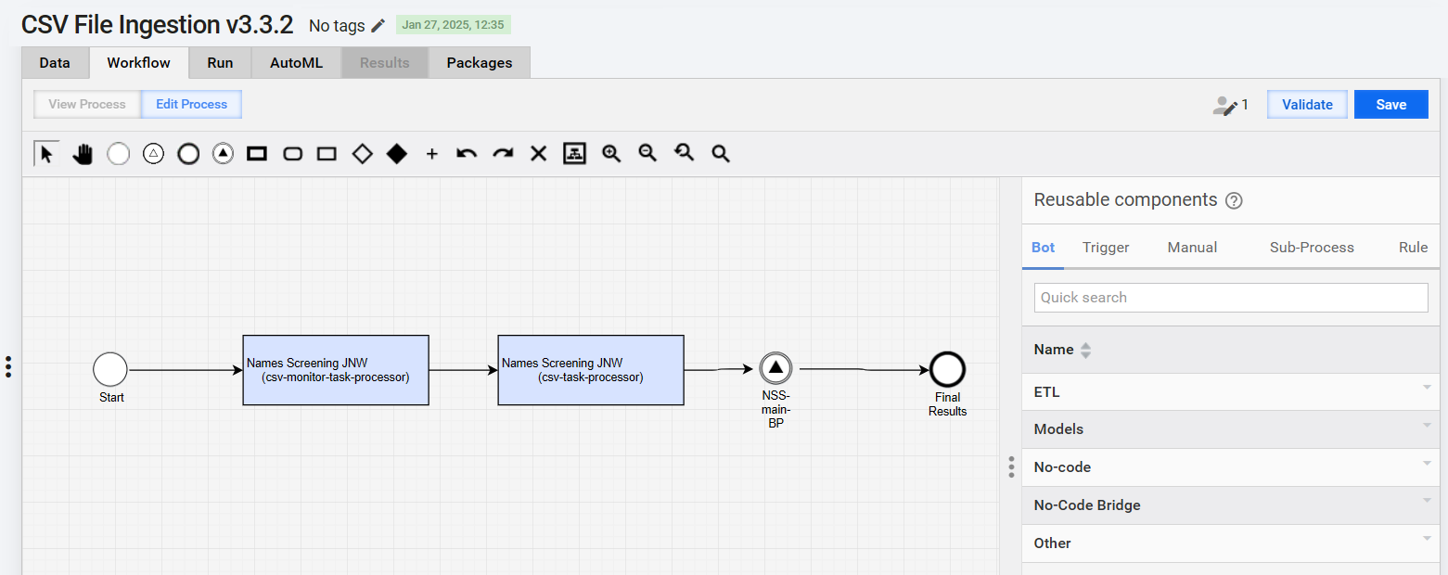This screenshot has height=575, width=1448.
Task: Redo the last undone change
Action: (x=503, y=154)
